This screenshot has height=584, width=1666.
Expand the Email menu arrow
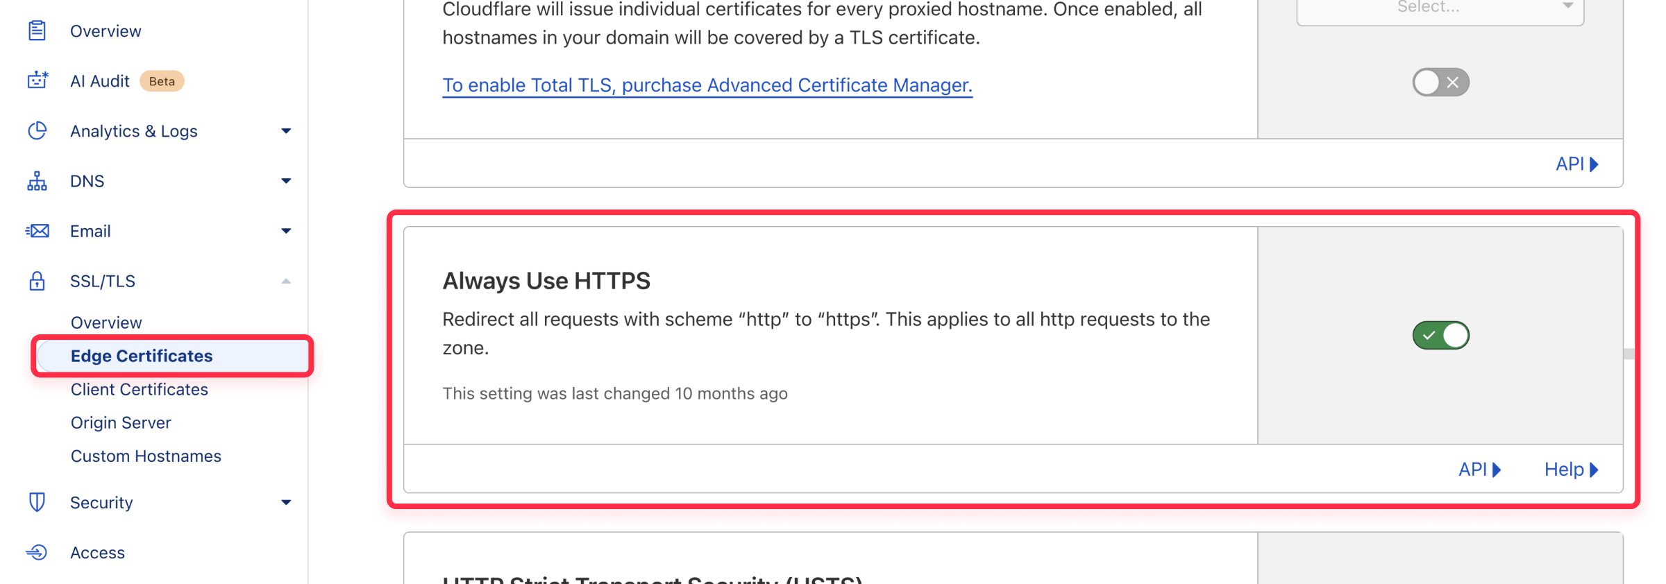coord(286,231)
